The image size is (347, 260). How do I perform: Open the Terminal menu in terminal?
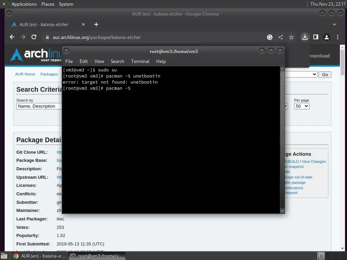(x=140, y=62)
